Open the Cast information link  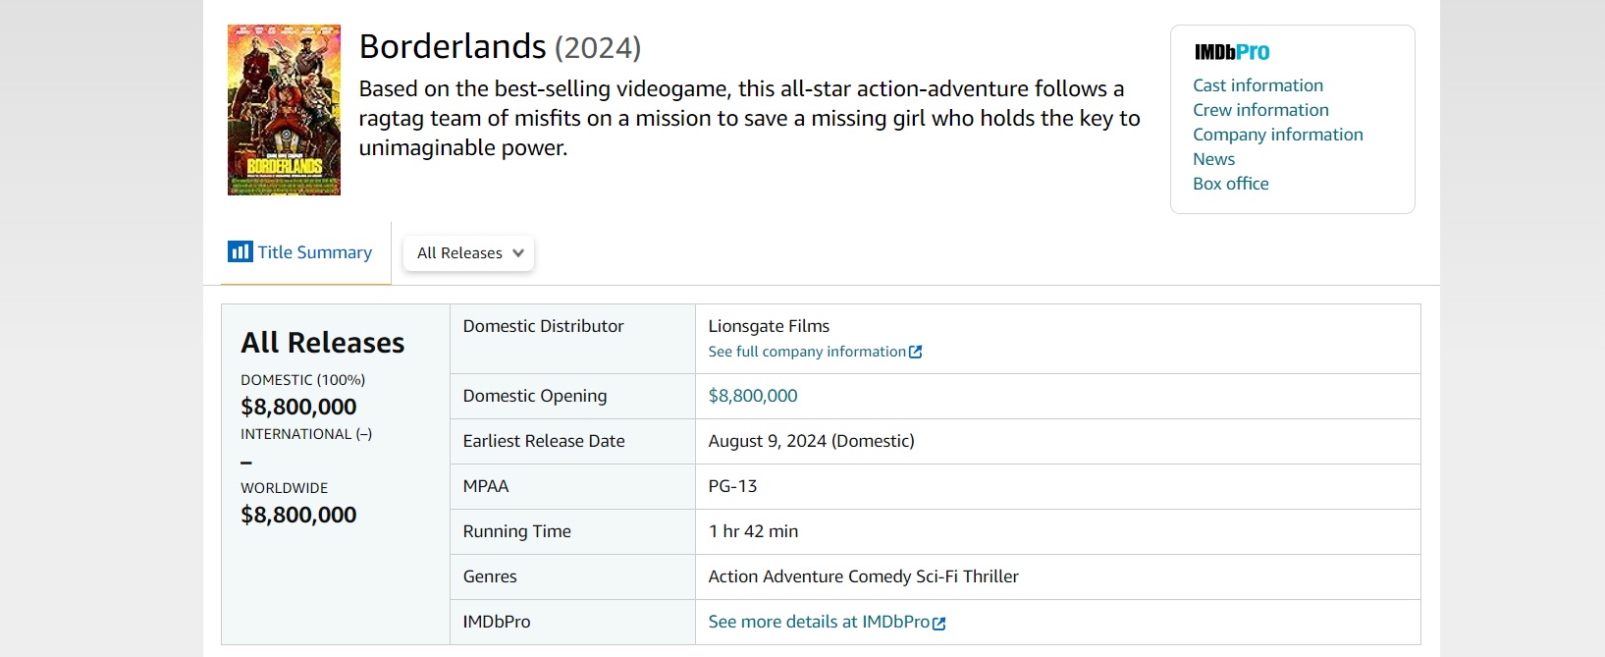point(1257,85)
